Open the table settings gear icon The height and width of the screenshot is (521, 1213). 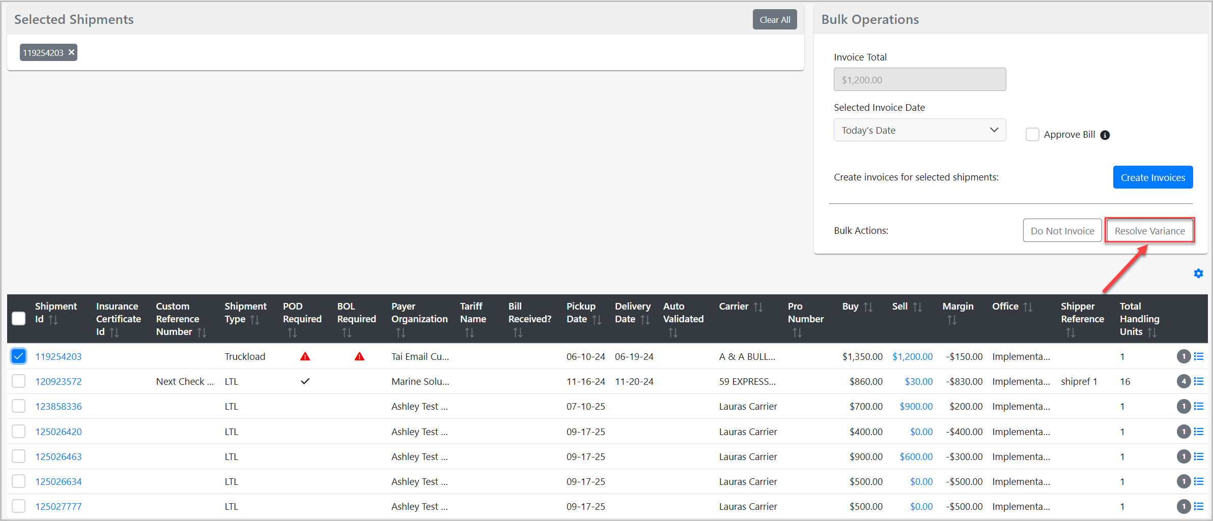[1198, 273]
